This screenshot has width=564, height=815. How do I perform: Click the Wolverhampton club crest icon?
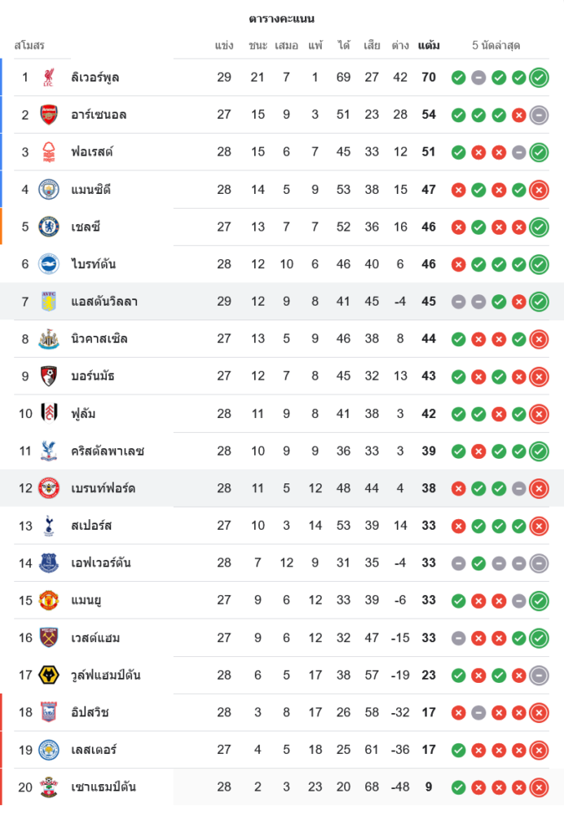pos(49,675)
